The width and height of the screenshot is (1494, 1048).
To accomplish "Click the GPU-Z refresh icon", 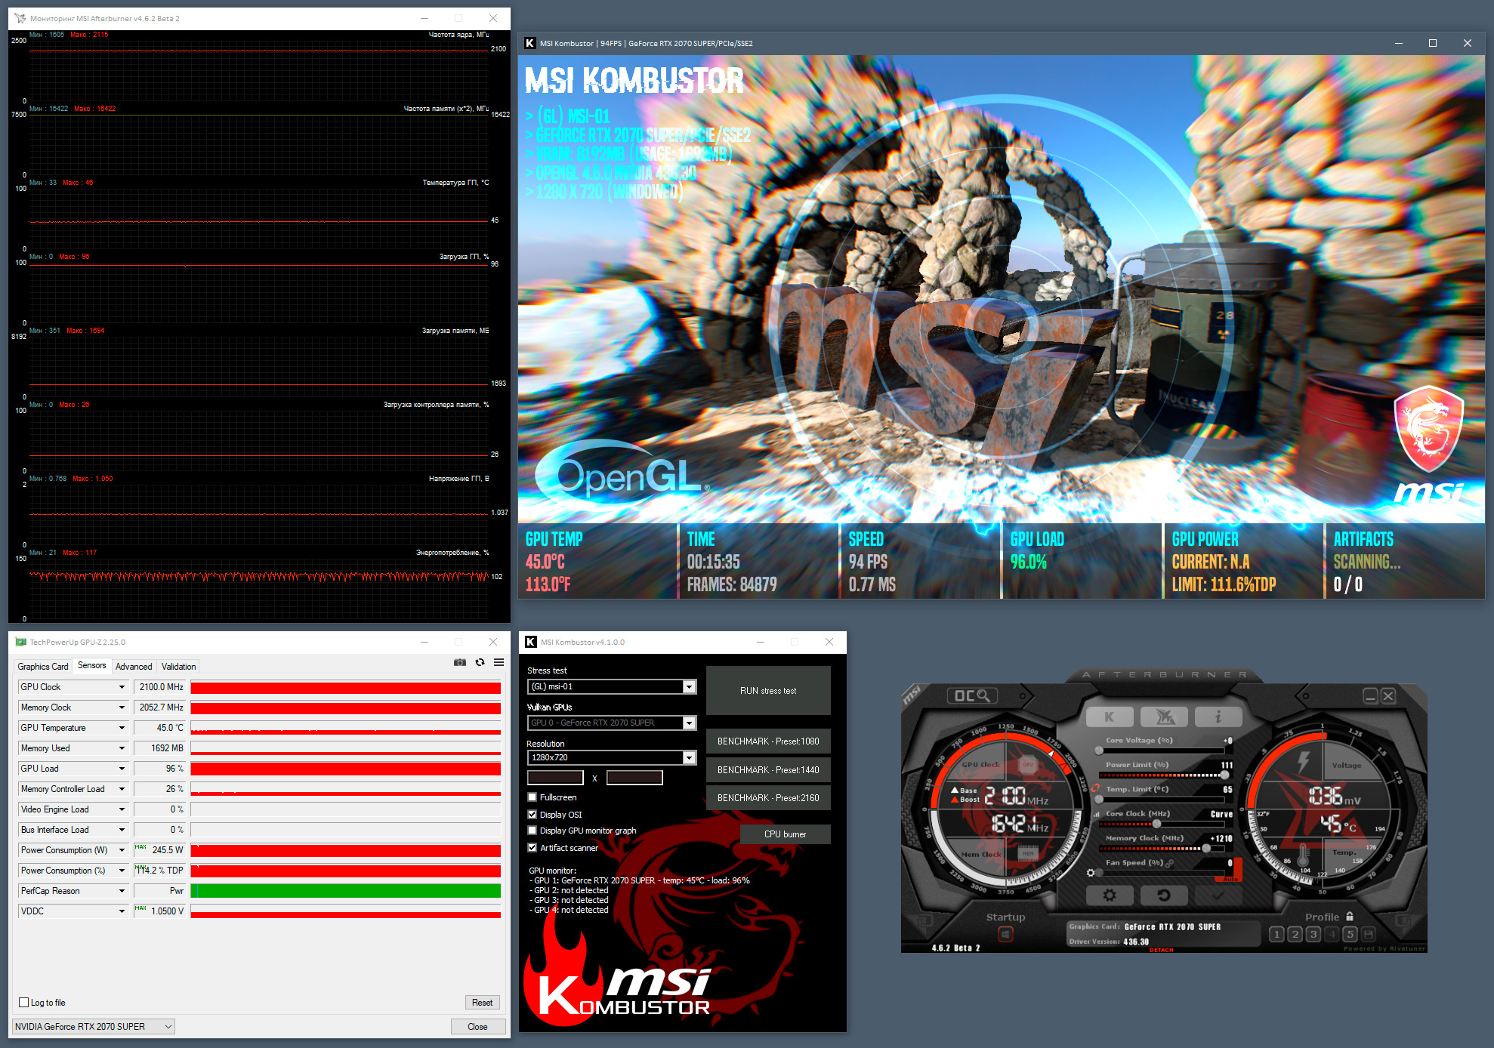I will (x=480, y=662).
